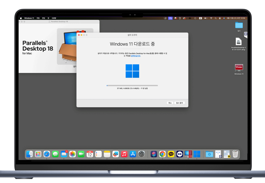Open System Settings gear in Dock
Viewport: 265px width, 183px height.
click(142, 154)
